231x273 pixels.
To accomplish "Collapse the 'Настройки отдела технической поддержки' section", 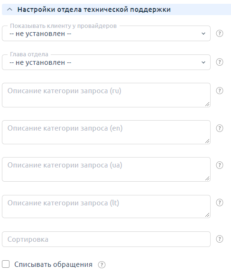I will (x=10, y=9).
